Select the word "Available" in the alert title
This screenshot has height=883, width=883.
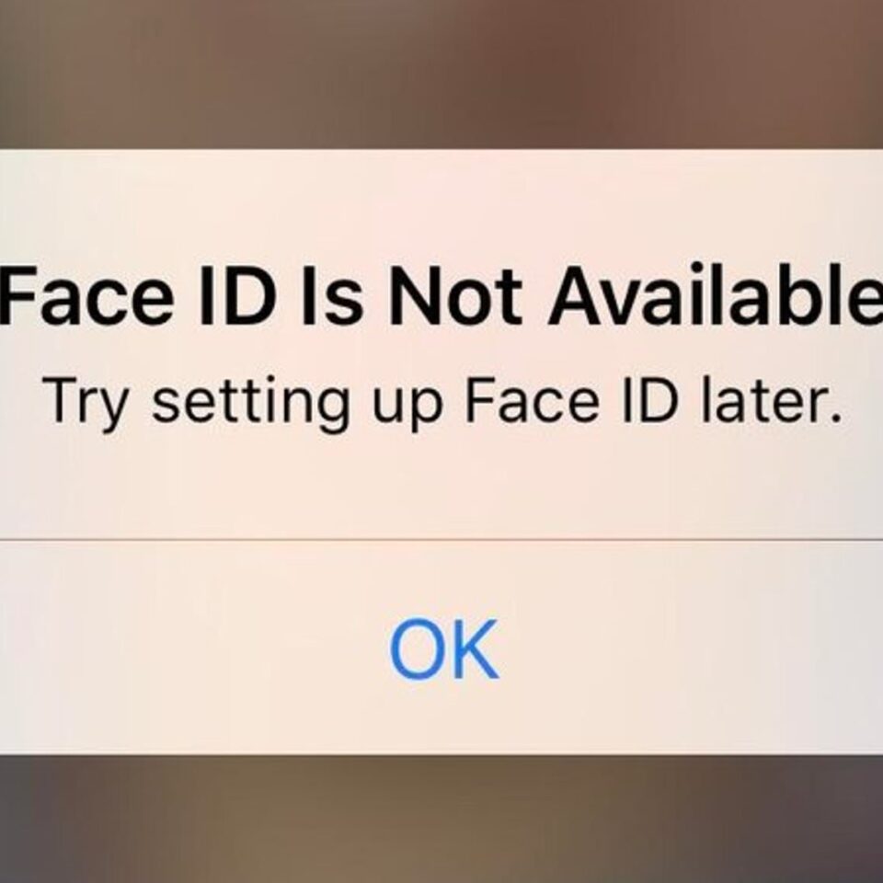pos(716,295)
